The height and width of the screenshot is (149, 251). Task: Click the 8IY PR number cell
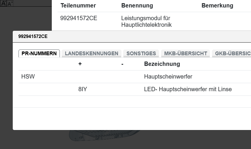point(82,89)
